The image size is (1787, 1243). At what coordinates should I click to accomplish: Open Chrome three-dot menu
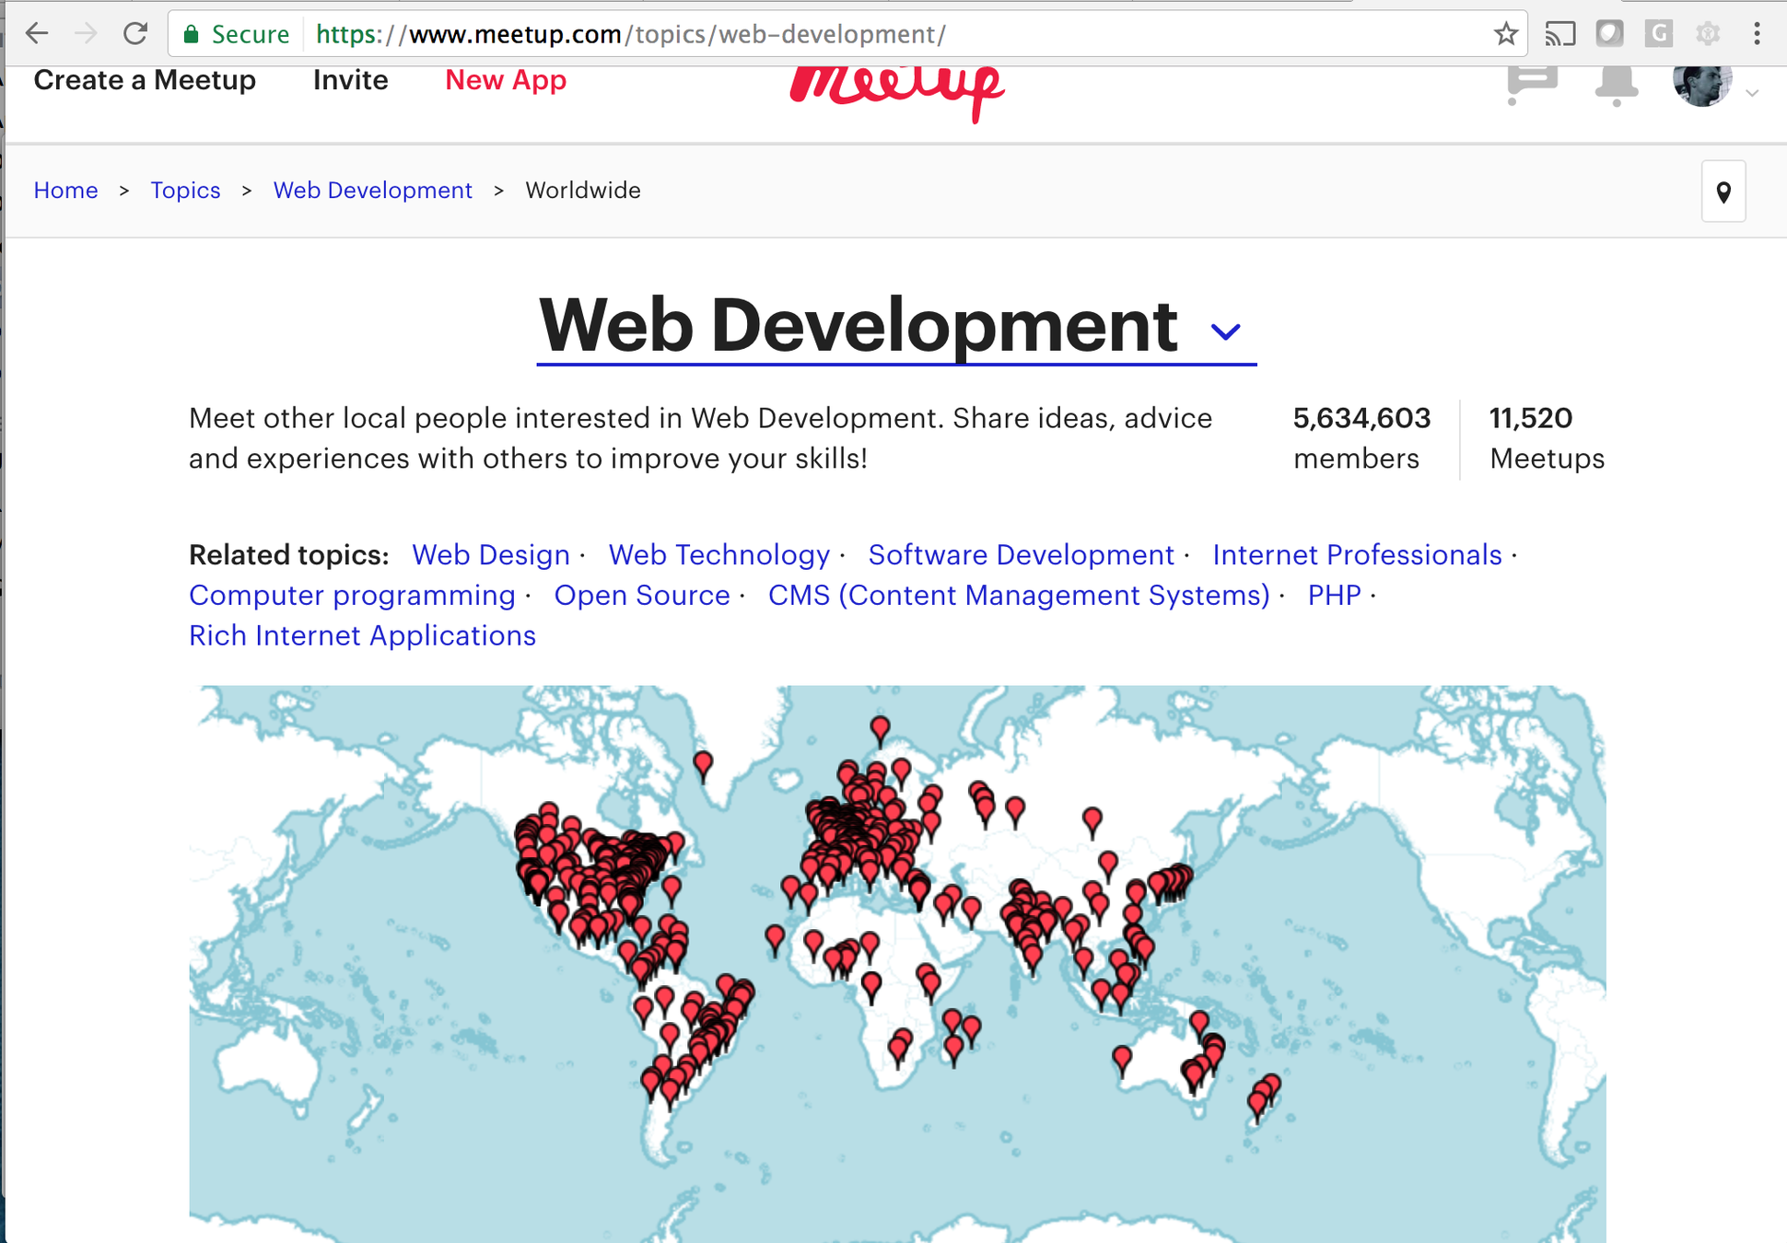(1757, 34)
